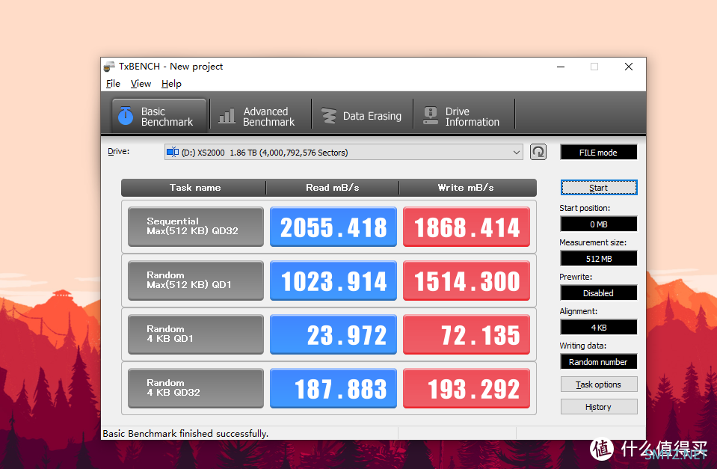Switch to the Data Erasing tab
Image resolution: width=717 pixels, height=469 pixels.
point(362,116)
